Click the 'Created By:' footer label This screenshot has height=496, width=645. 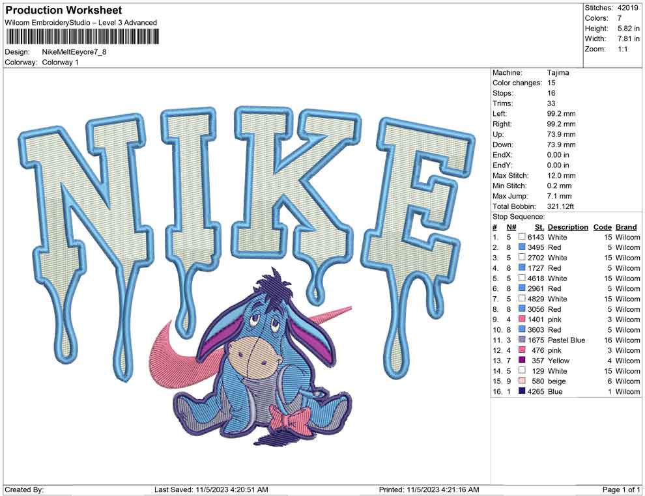pos(24,489)
